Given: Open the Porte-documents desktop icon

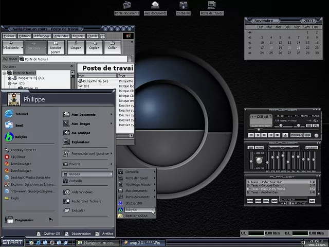Looking at the screenshot, I should (x=126, y=5).
